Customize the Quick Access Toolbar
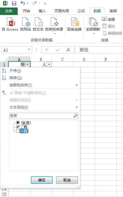123x197 pixels. pyautogui.click(x=45, y=3)
